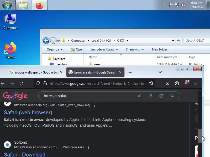This screenshot has height=157, width=210.
Task: Open Action Center flag icon
Action: pyautogui.click(x=171, y=5)
